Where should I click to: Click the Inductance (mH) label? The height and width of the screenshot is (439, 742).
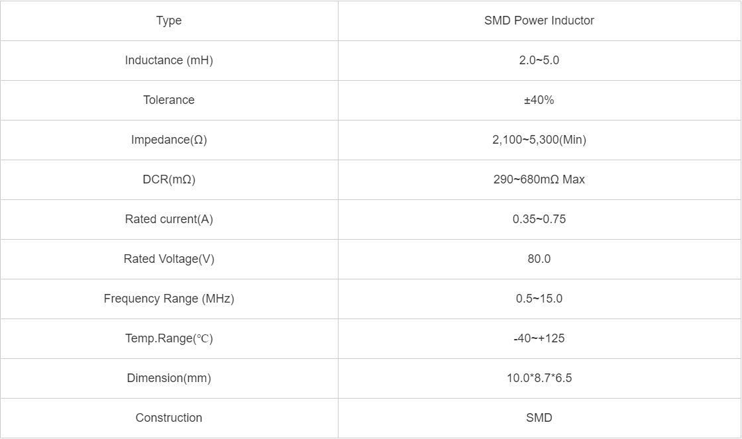(x=169, y=60)
